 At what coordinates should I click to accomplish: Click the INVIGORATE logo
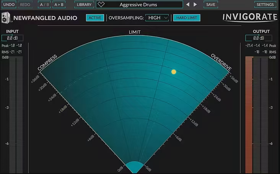click(x=250, y=17)
